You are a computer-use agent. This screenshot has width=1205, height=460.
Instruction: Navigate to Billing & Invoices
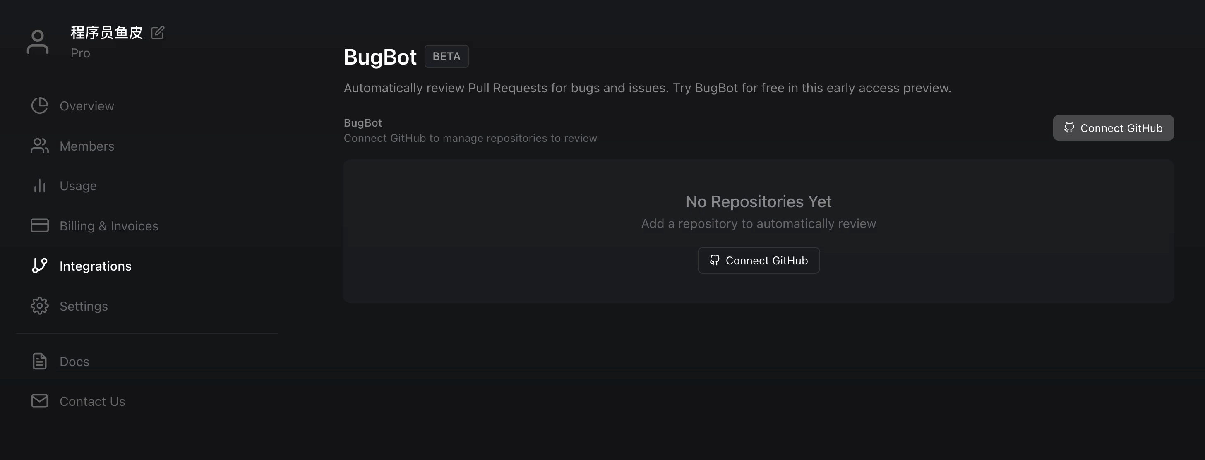click(109, 226)
